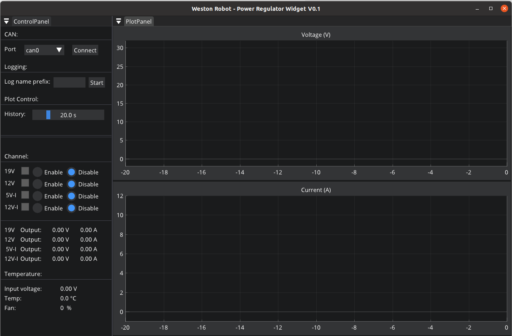Viewport: 512px width, 336px height.
Task: Close the Power Regulator Widget window
Action: point(504,8)
